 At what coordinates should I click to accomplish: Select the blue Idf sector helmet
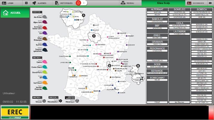[45, 77]
